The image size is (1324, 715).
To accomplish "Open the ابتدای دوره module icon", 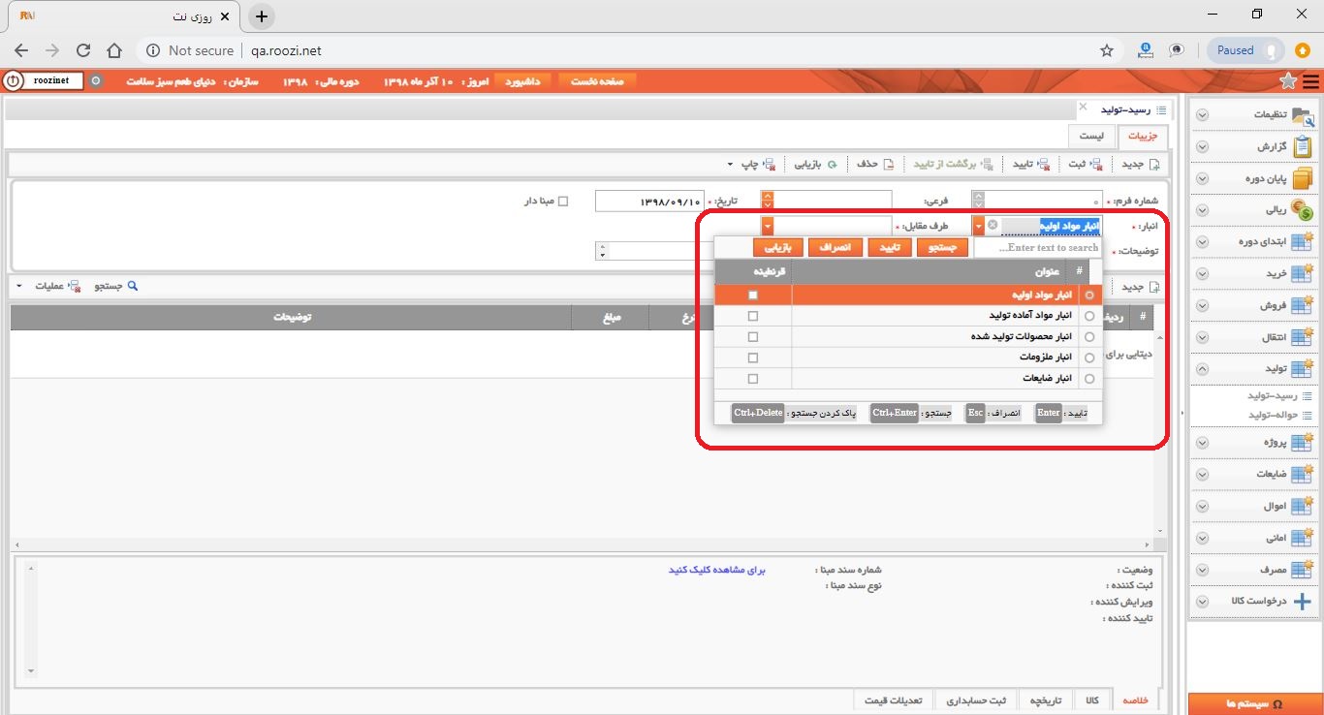I will [x=1303, y=241].
